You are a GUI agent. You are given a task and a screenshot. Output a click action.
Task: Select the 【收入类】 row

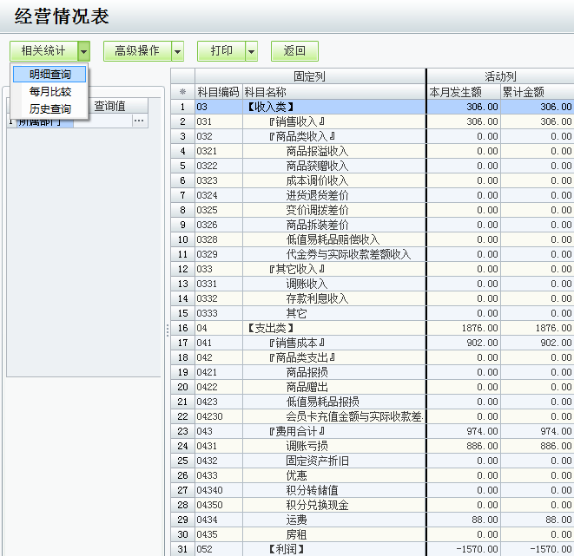[x=373, y=107]
